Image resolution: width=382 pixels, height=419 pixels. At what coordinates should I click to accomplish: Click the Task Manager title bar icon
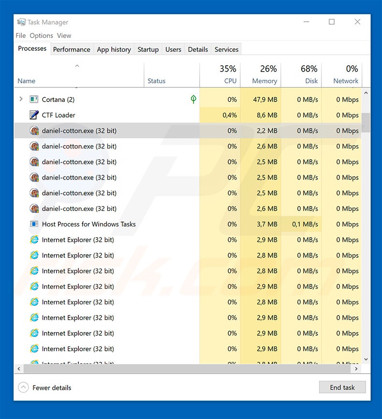coord(21,22)
